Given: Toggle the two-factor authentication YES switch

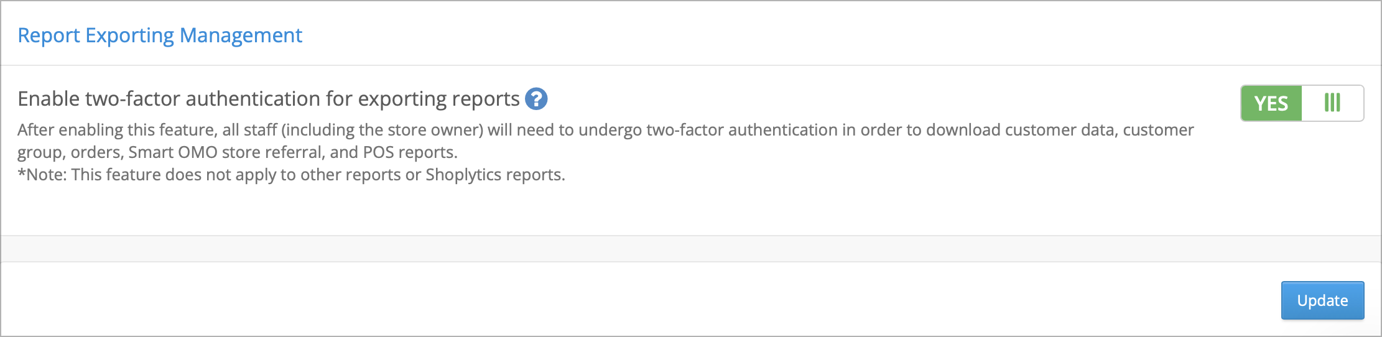Looking at the screenshot, I should [1302, 103].
